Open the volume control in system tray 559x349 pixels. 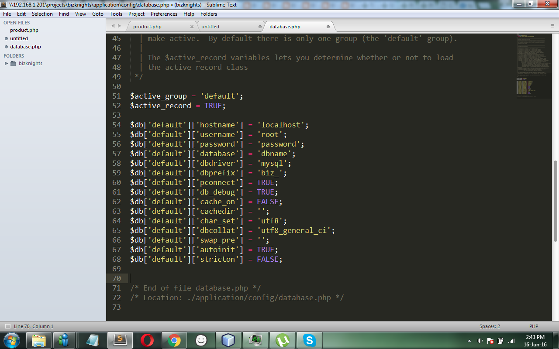480,340
